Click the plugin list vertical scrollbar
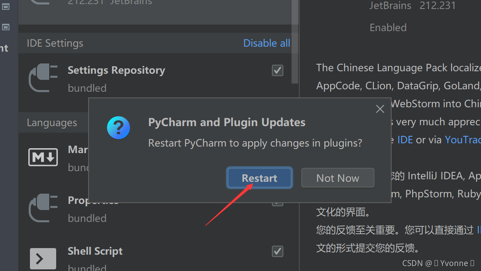This screenshot has height=271, width=481. point(294,42)
